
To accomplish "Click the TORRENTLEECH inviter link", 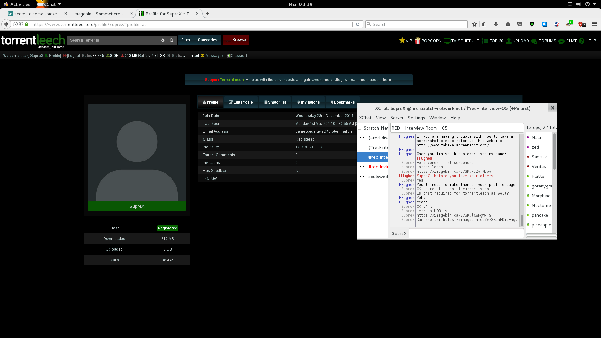I will click(311, 147).
